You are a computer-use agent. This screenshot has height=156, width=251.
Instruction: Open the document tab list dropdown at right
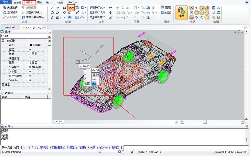point(245,27)
